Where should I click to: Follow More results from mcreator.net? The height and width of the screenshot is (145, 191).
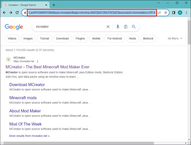click(x=29, y=136)
